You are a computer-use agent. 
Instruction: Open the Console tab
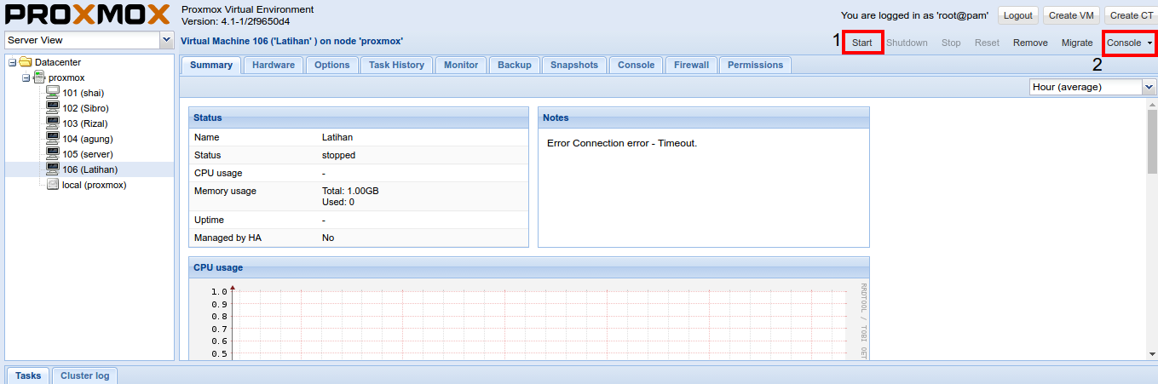(x=637, y=65)
